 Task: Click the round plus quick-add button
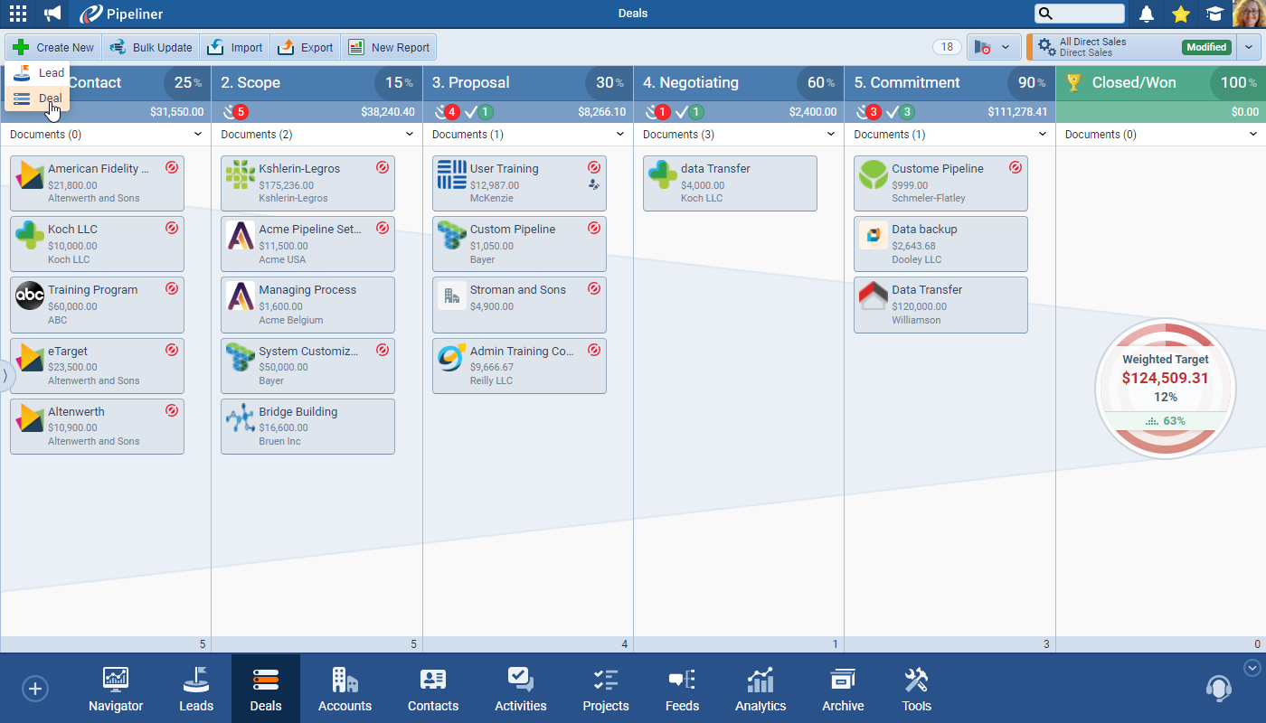tap(34, 689)
